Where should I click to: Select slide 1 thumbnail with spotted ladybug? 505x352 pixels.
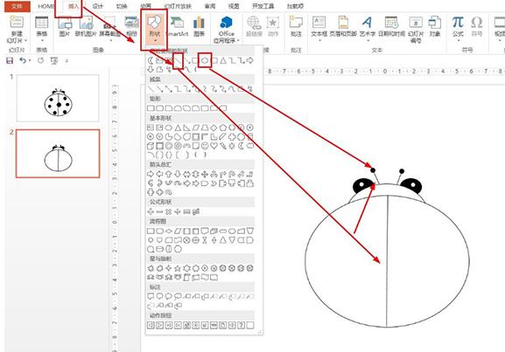[58, 99]
